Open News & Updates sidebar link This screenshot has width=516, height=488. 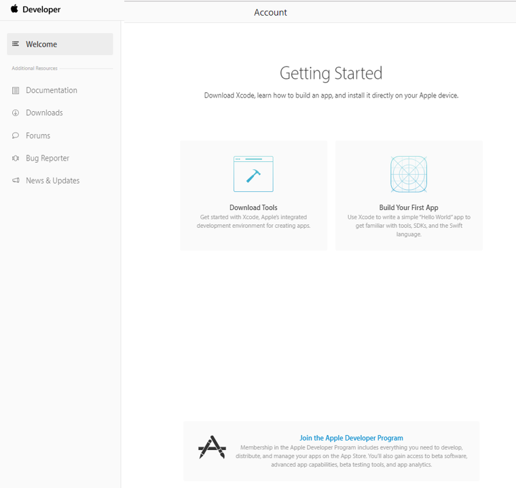(53, 181)
